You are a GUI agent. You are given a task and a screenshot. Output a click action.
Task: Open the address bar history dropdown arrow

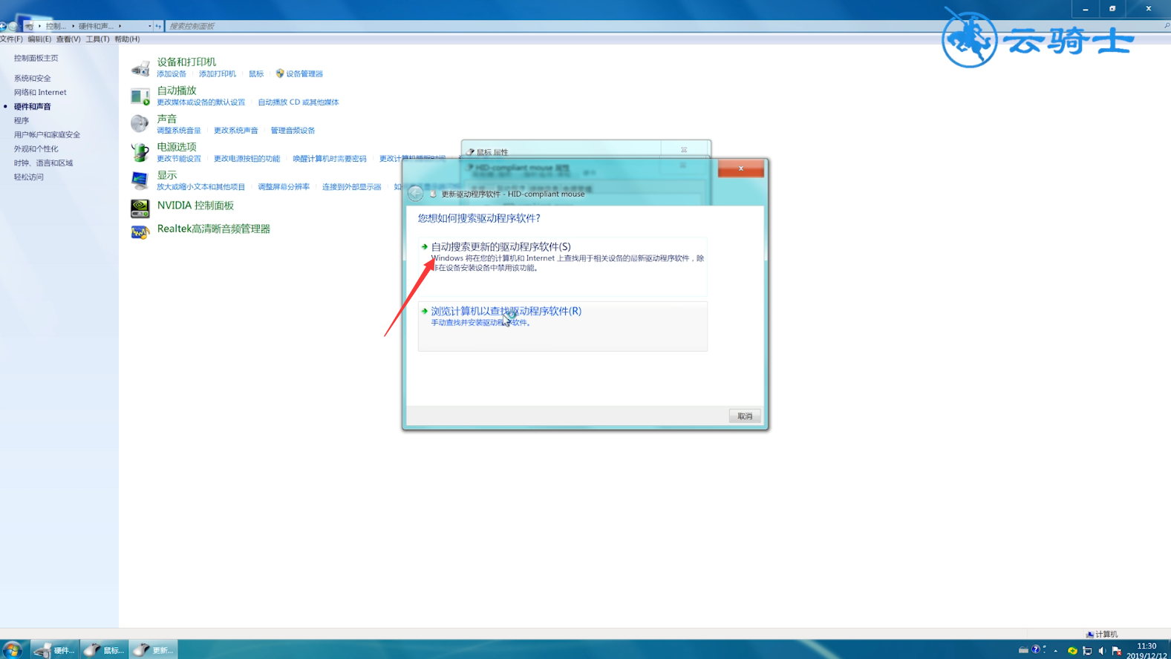pos(149,26)
